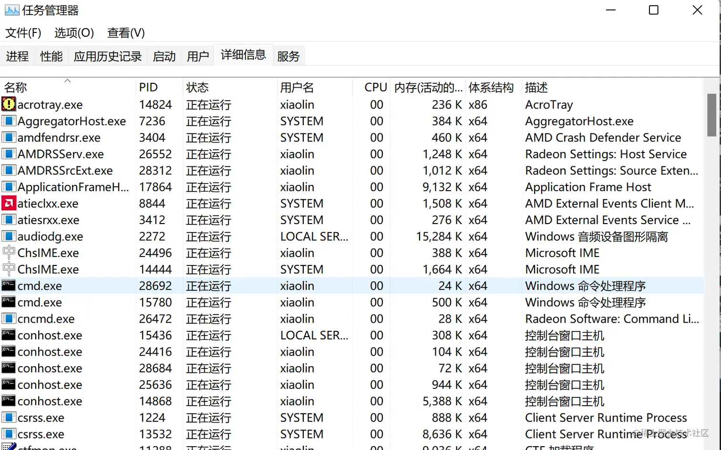Sort by the 体系结构 column header
The image size is (721, 450).
[x=494, y=87]
